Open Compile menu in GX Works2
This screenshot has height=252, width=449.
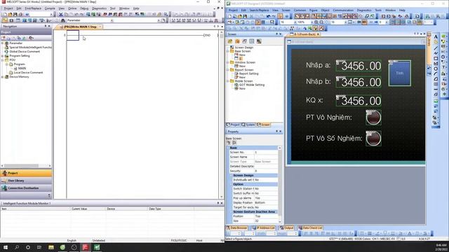[x=50, y=8]
